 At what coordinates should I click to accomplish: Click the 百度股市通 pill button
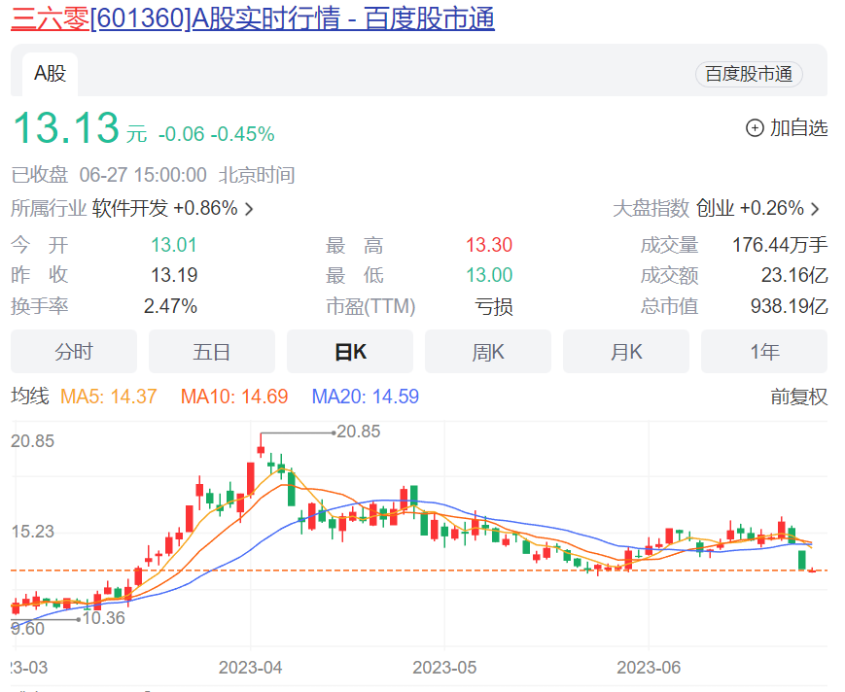[749, 74]
